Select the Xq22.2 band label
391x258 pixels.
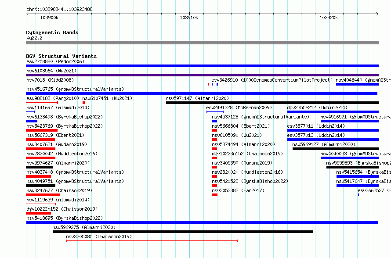click(34, 38)
